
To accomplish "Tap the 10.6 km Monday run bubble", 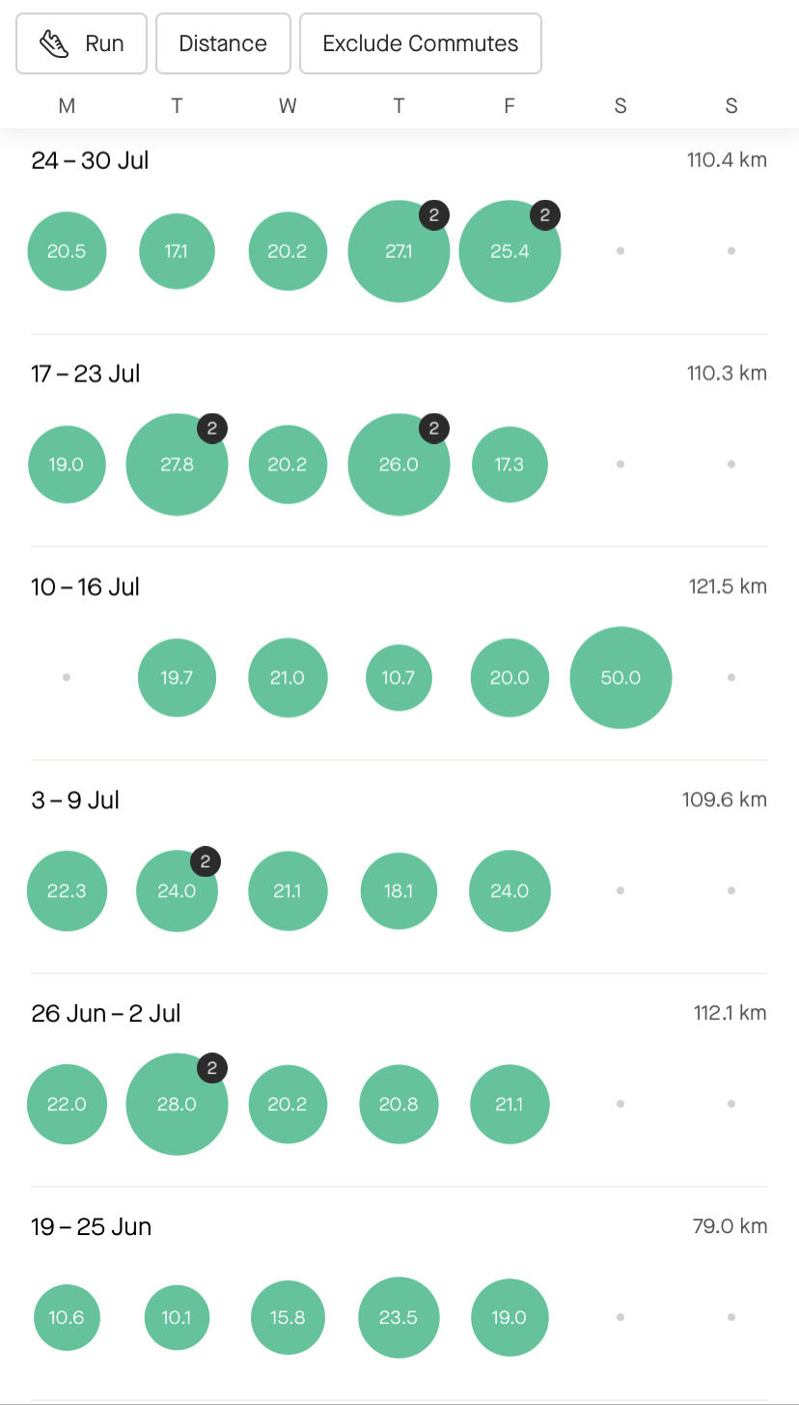I will pyautogui.click(x=67, y=1318).
